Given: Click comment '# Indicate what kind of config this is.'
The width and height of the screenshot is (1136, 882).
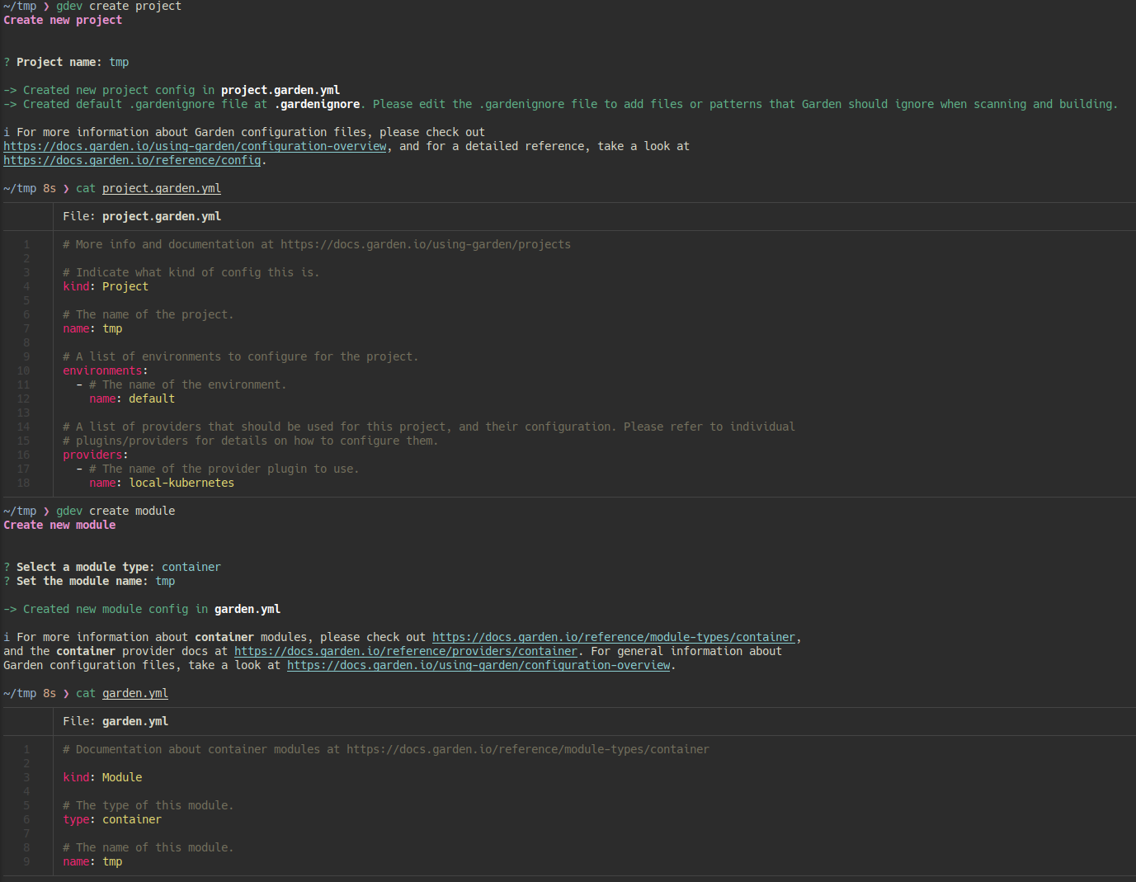Looking at the screenshot, I should click(191, 272).
